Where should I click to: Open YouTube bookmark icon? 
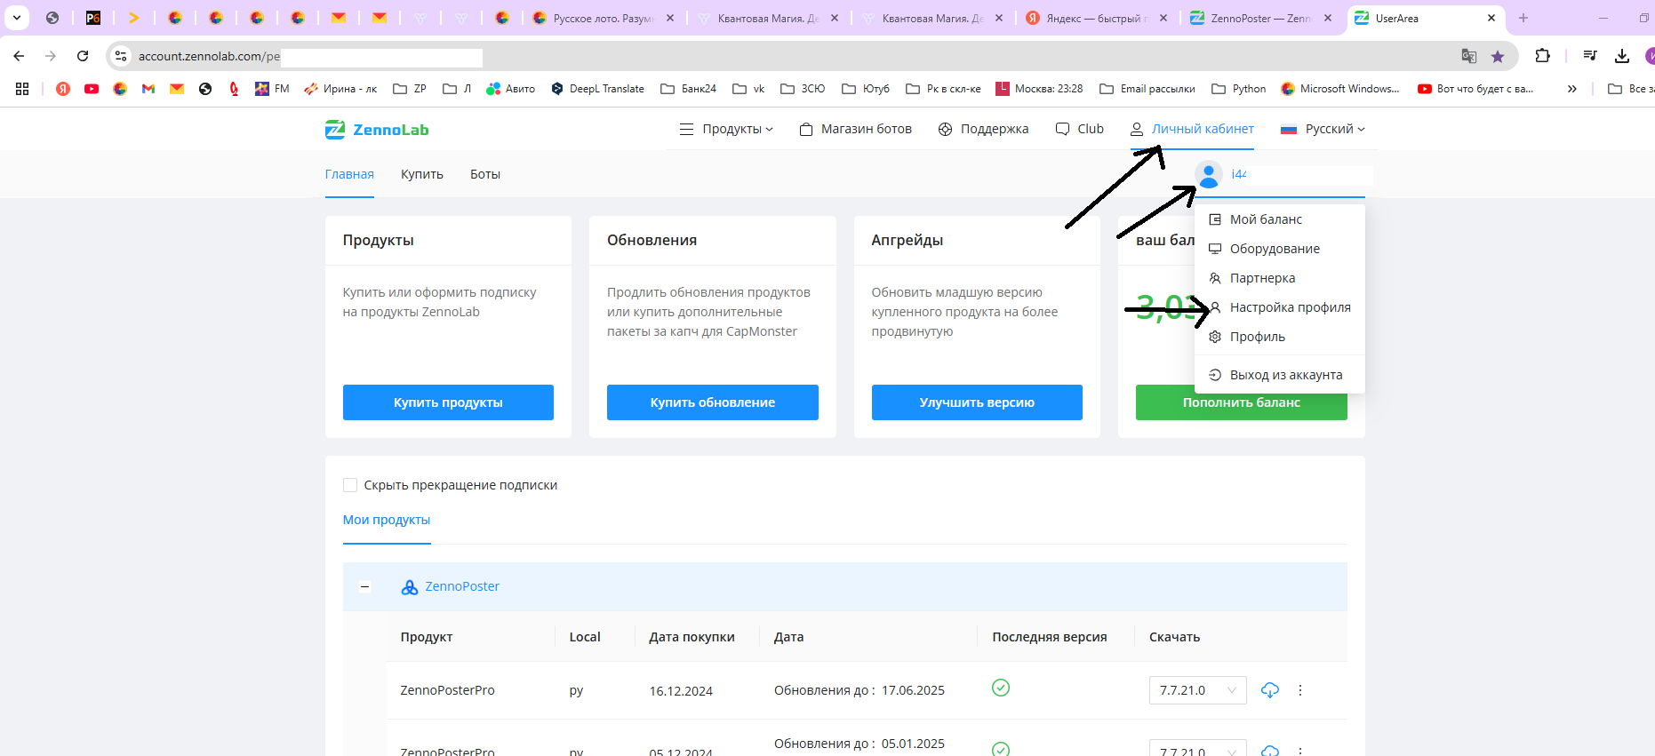pyautogui.click(x=92, y=89)
